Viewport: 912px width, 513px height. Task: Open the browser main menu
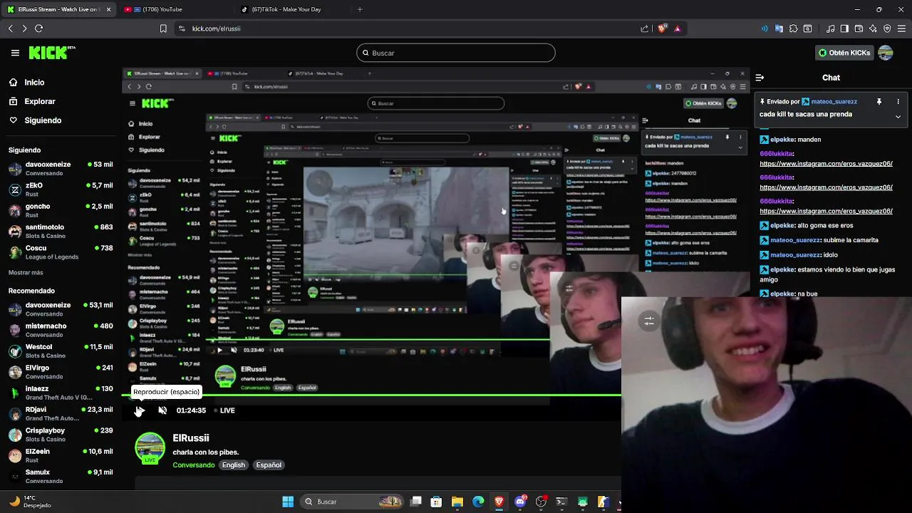[x=902, y=28]
